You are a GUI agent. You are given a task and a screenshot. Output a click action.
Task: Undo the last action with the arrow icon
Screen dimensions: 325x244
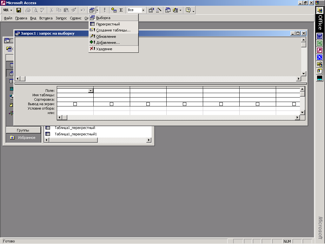[x=83, y=10]
